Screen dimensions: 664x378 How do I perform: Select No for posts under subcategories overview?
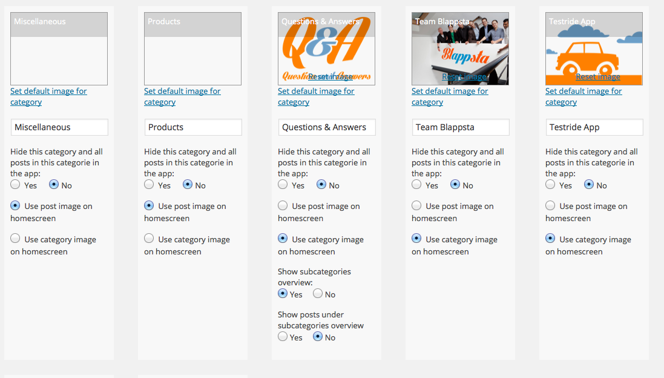318,336
